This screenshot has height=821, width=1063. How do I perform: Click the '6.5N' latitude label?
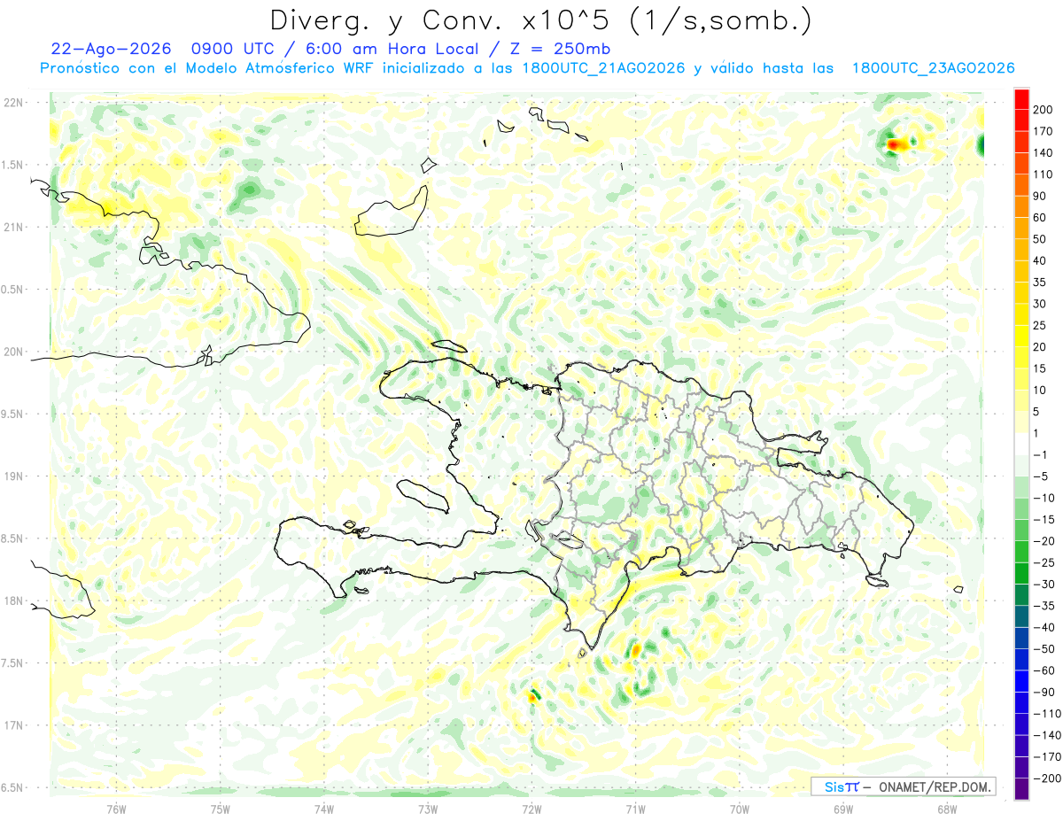point(13,787)
